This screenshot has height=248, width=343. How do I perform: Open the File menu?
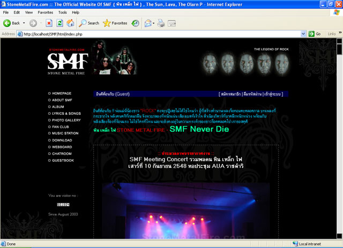[6, 12]
